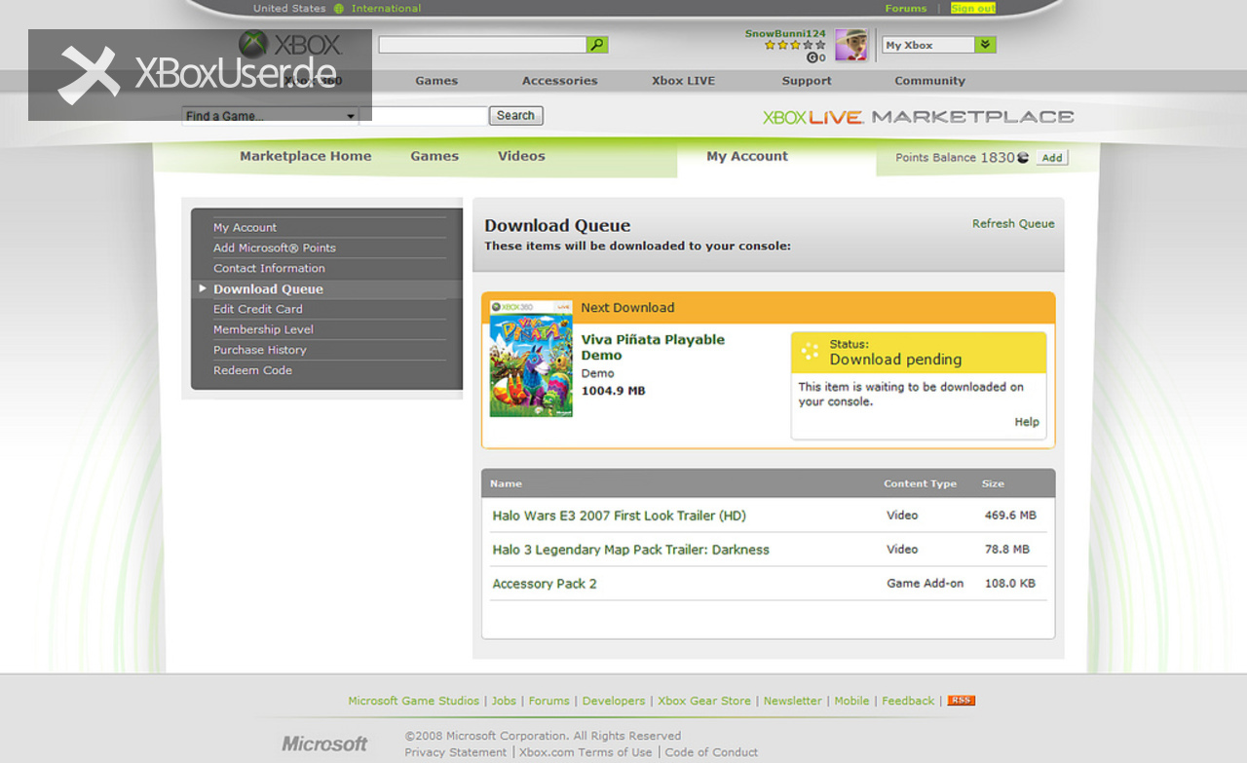The height and width of the screenshot is (763, 1247).
Task: Select the My Account tab
Action: click(x=747, y=156)
